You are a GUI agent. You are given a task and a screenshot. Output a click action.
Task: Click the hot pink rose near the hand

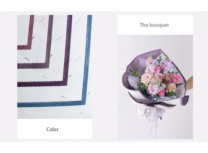coord(176,78)
